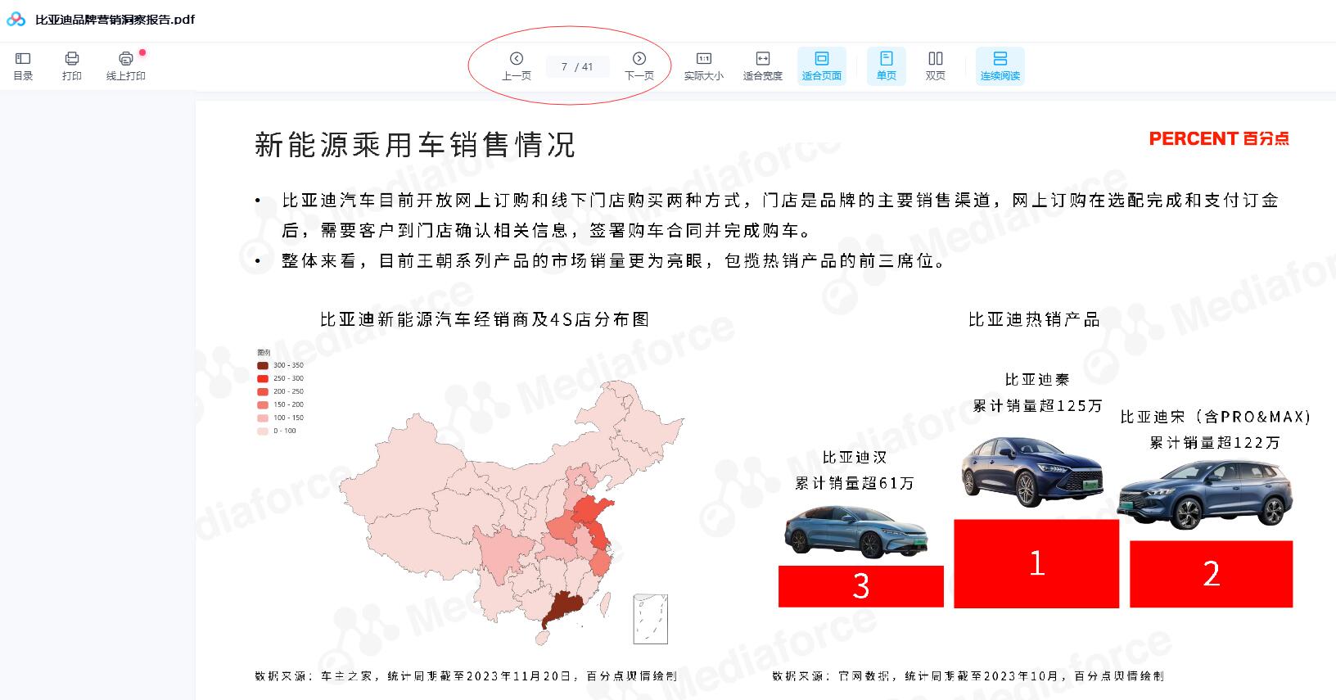Open 线上打印 online printing
1336x700 pixels.
126,65
